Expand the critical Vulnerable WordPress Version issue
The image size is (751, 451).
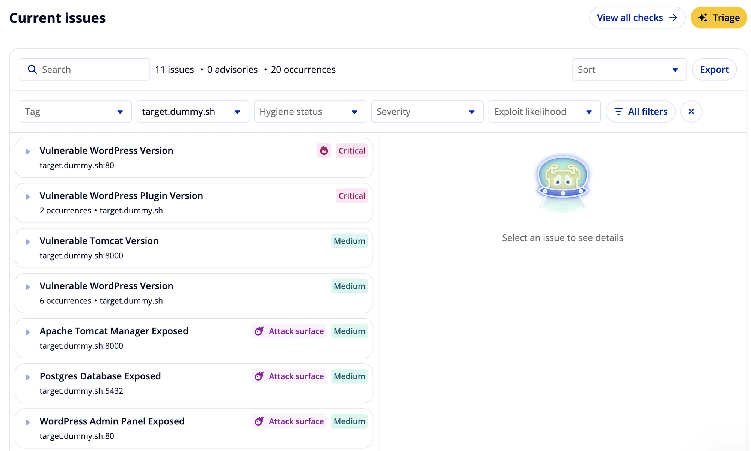coord(28,151)
